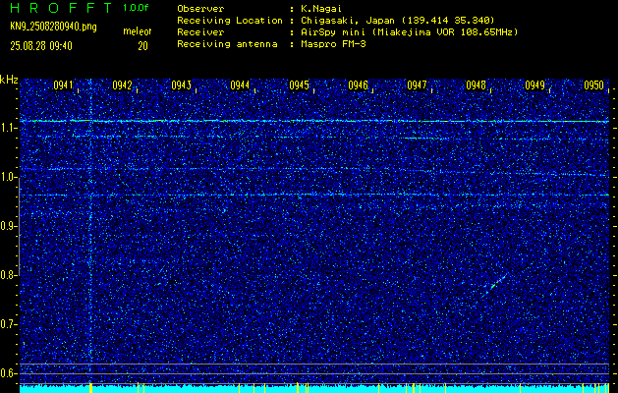This screenshot has width=618, height=393.
Task: Click the 0.7 frequency axis label
Action: [x=9, y=324]
